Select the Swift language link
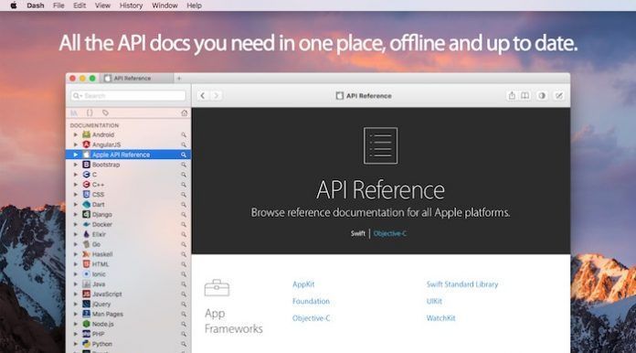 point(358,234)
